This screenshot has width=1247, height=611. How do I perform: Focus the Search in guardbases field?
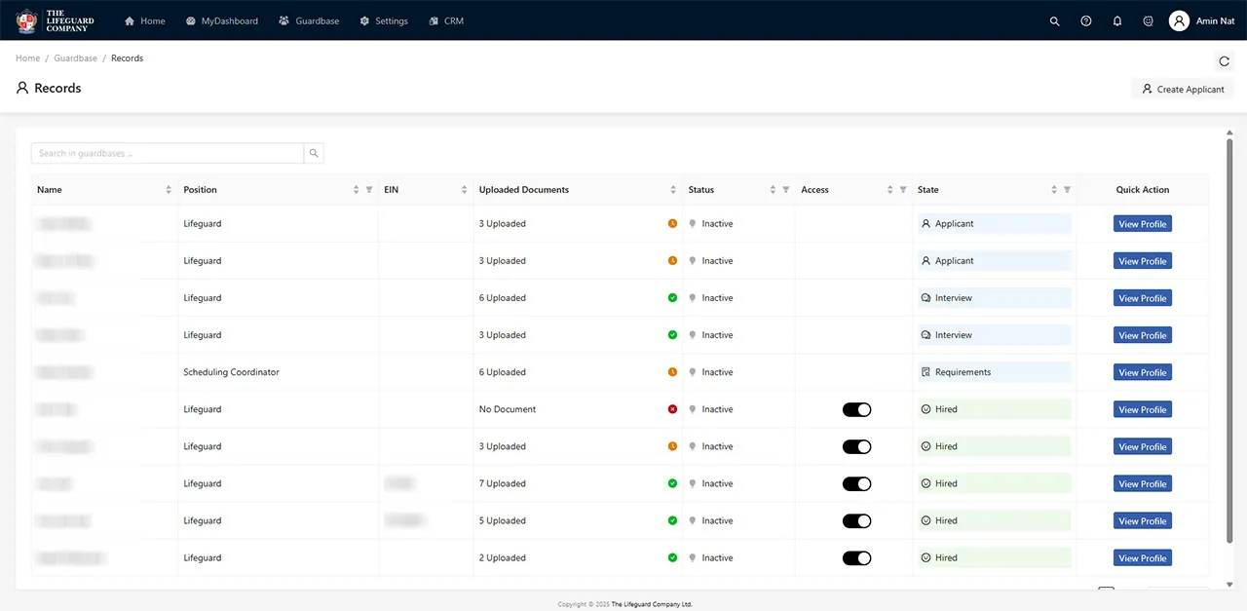tap(168, 153)
